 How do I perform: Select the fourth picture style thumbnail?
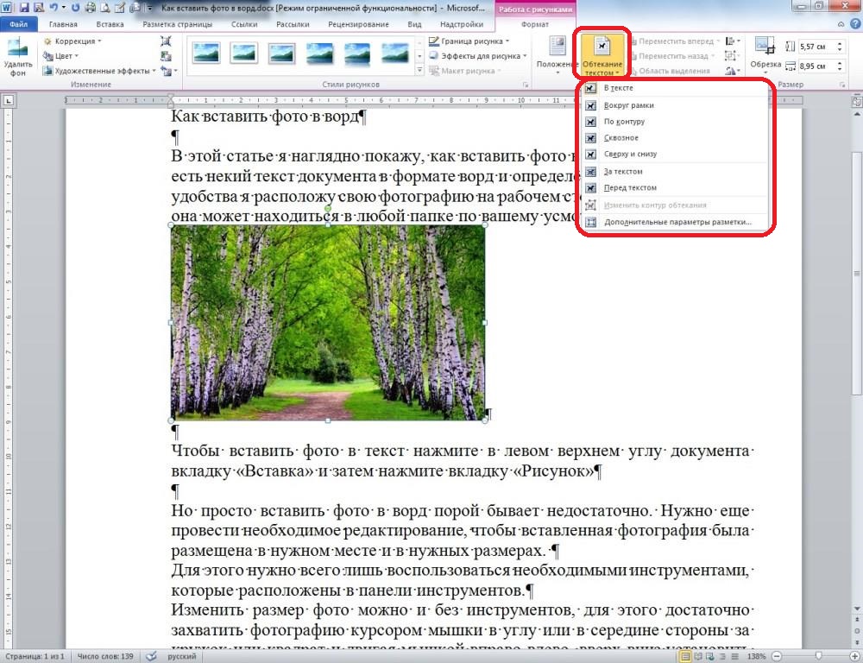(x=319, y=54)
